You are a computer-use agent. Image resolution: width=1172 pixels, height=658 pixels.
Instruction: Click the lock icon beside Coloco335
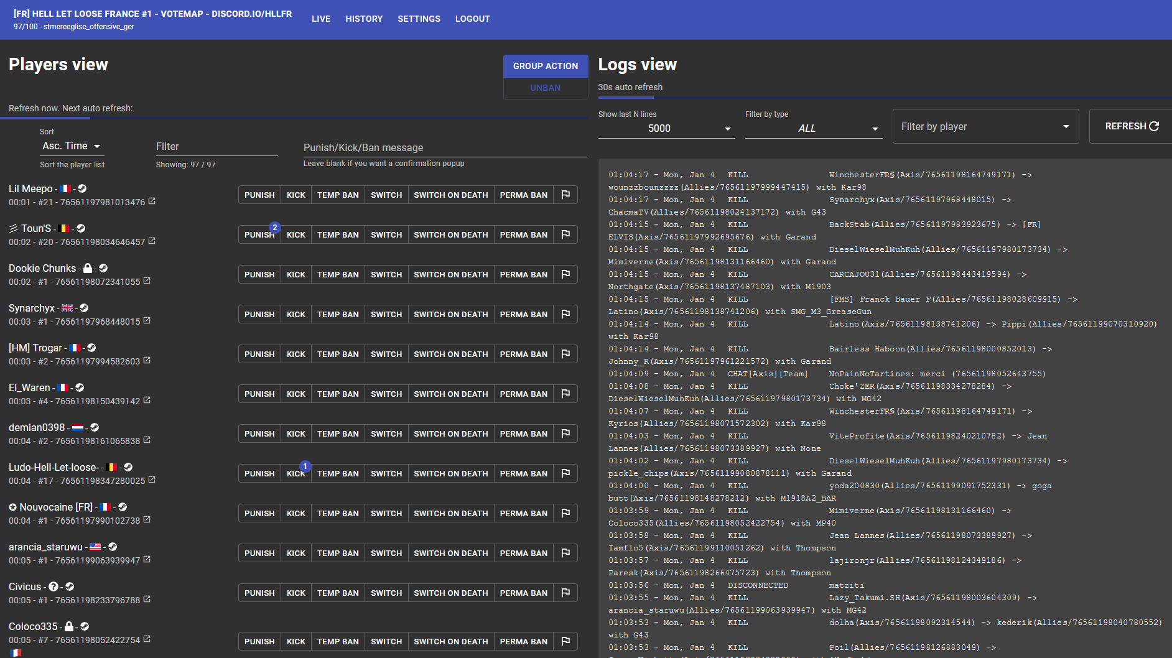[69, 626]
